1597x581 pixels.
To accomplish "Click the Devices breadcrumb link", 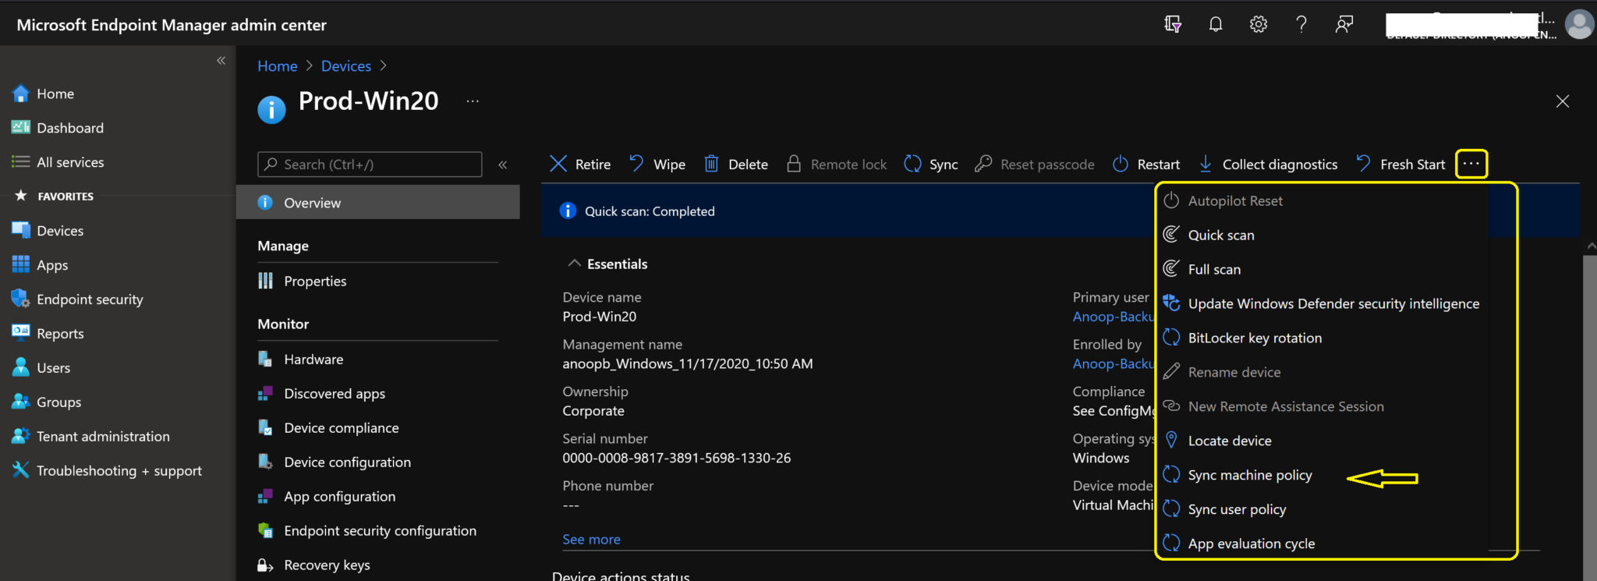I will click(346, 66).
